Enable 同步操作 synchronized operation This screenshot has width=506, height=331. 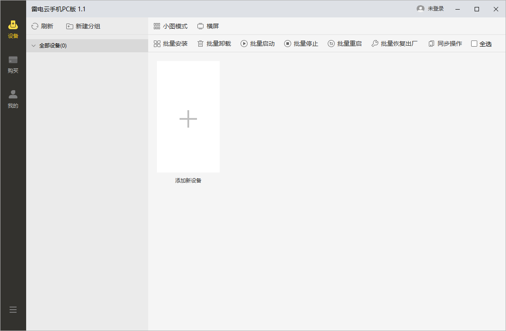(x=445, y=44)
